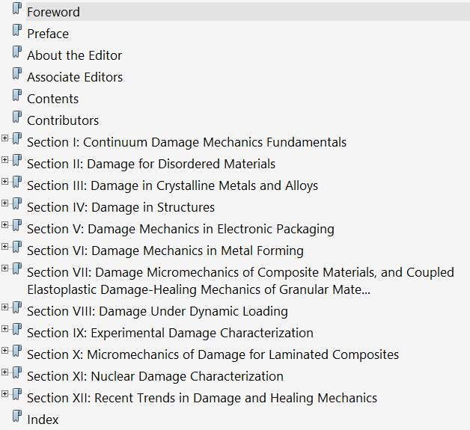Click the bookmark icon for Section IV
This screenshot has height=430, width=470.
(x=17, y=205)
